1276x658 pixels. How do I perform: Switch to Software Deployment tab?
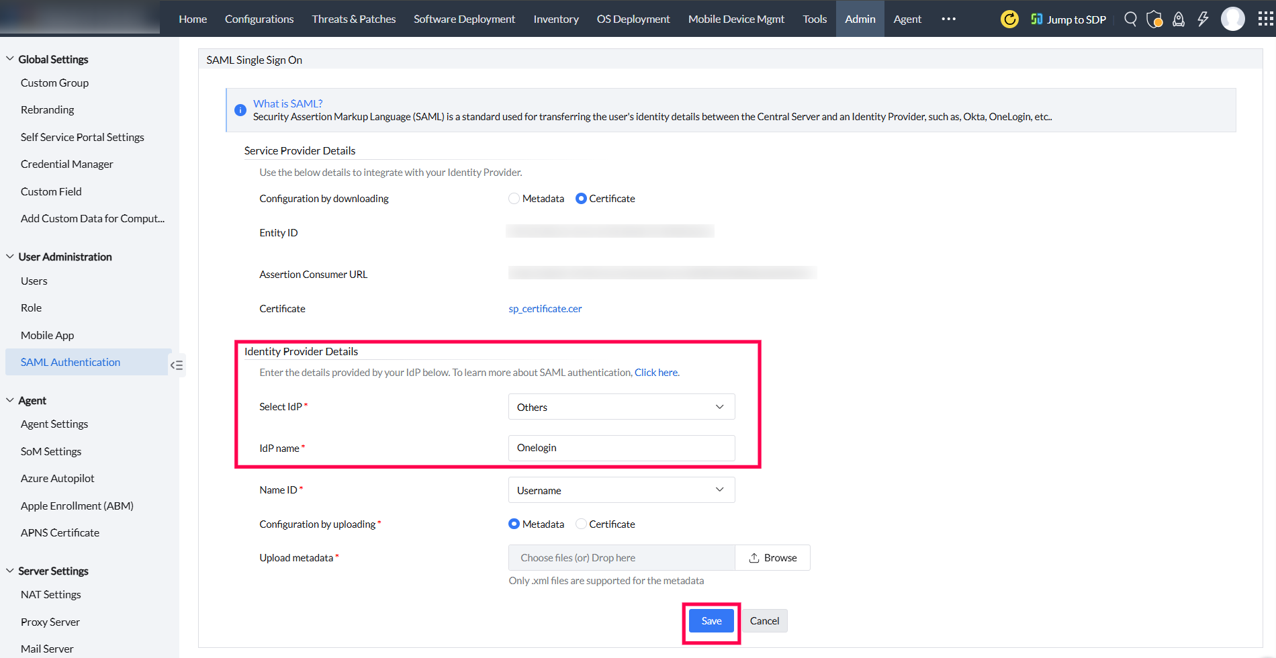(464, 19)
